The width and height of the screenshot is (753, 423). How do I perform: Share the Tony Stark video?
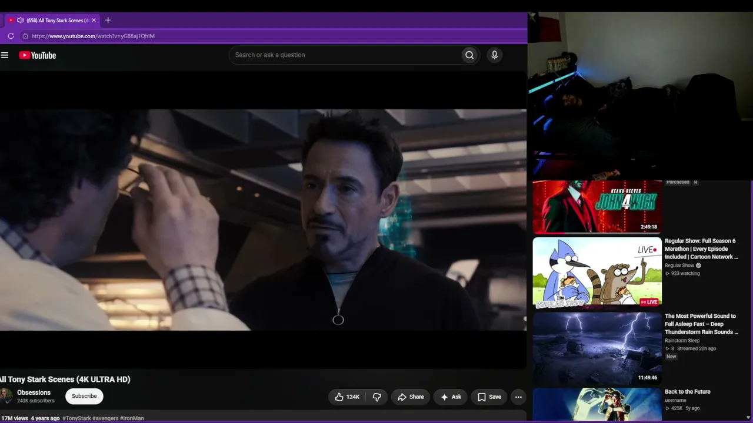click(411, 397)
